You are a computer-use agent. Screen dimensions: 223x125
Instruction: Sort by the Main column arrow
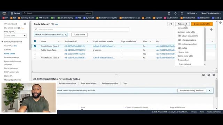point(150,41)
